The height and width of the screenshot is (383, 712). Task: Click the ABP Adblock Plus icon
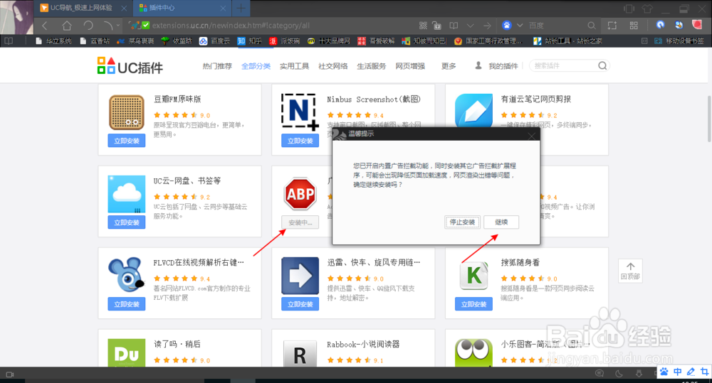pos(300,193)
